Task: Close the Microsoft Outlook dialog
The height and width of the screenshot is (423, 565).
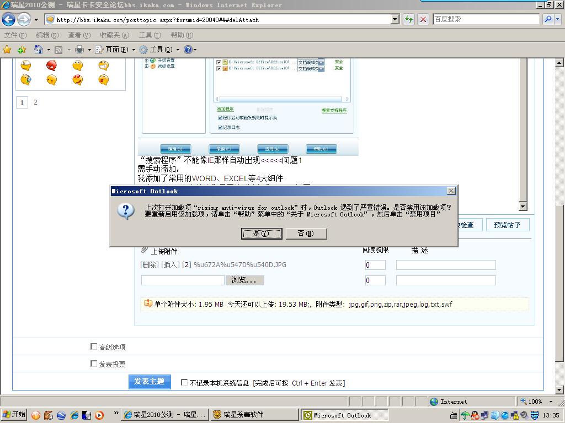Action: point(451,191)
